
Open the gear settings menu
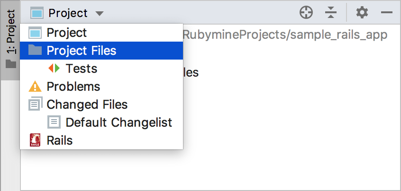pyautogui.click(x=362, y=12)
